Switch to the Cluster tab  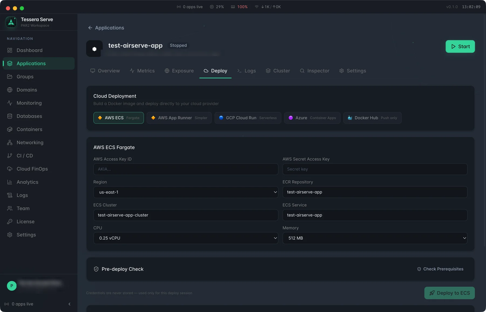(278, 71)
